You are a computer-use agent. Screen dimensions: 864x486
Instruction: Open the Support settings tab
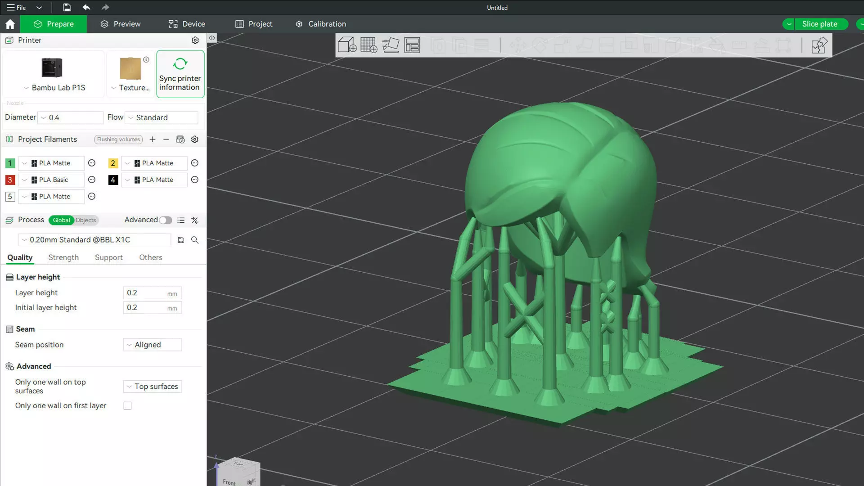108,257
